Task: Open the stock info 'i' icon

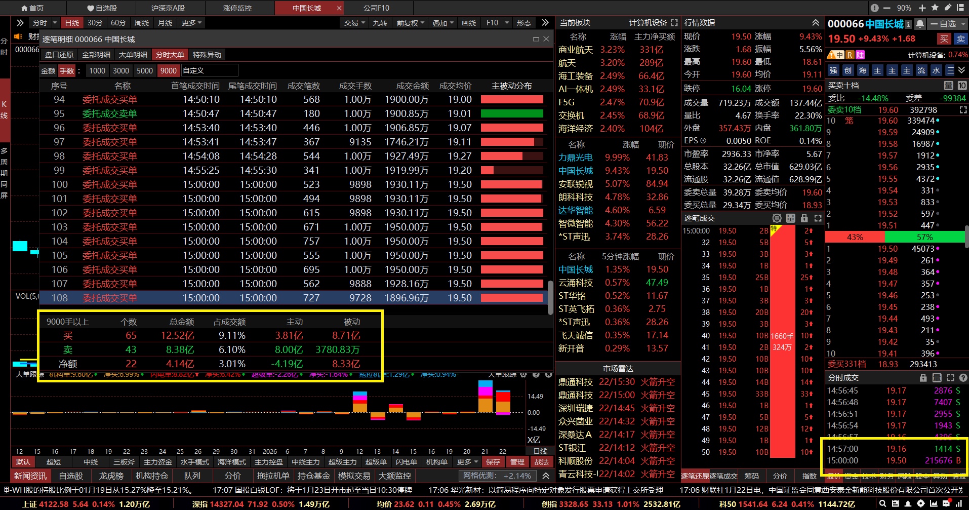Action: coord(908,24)
